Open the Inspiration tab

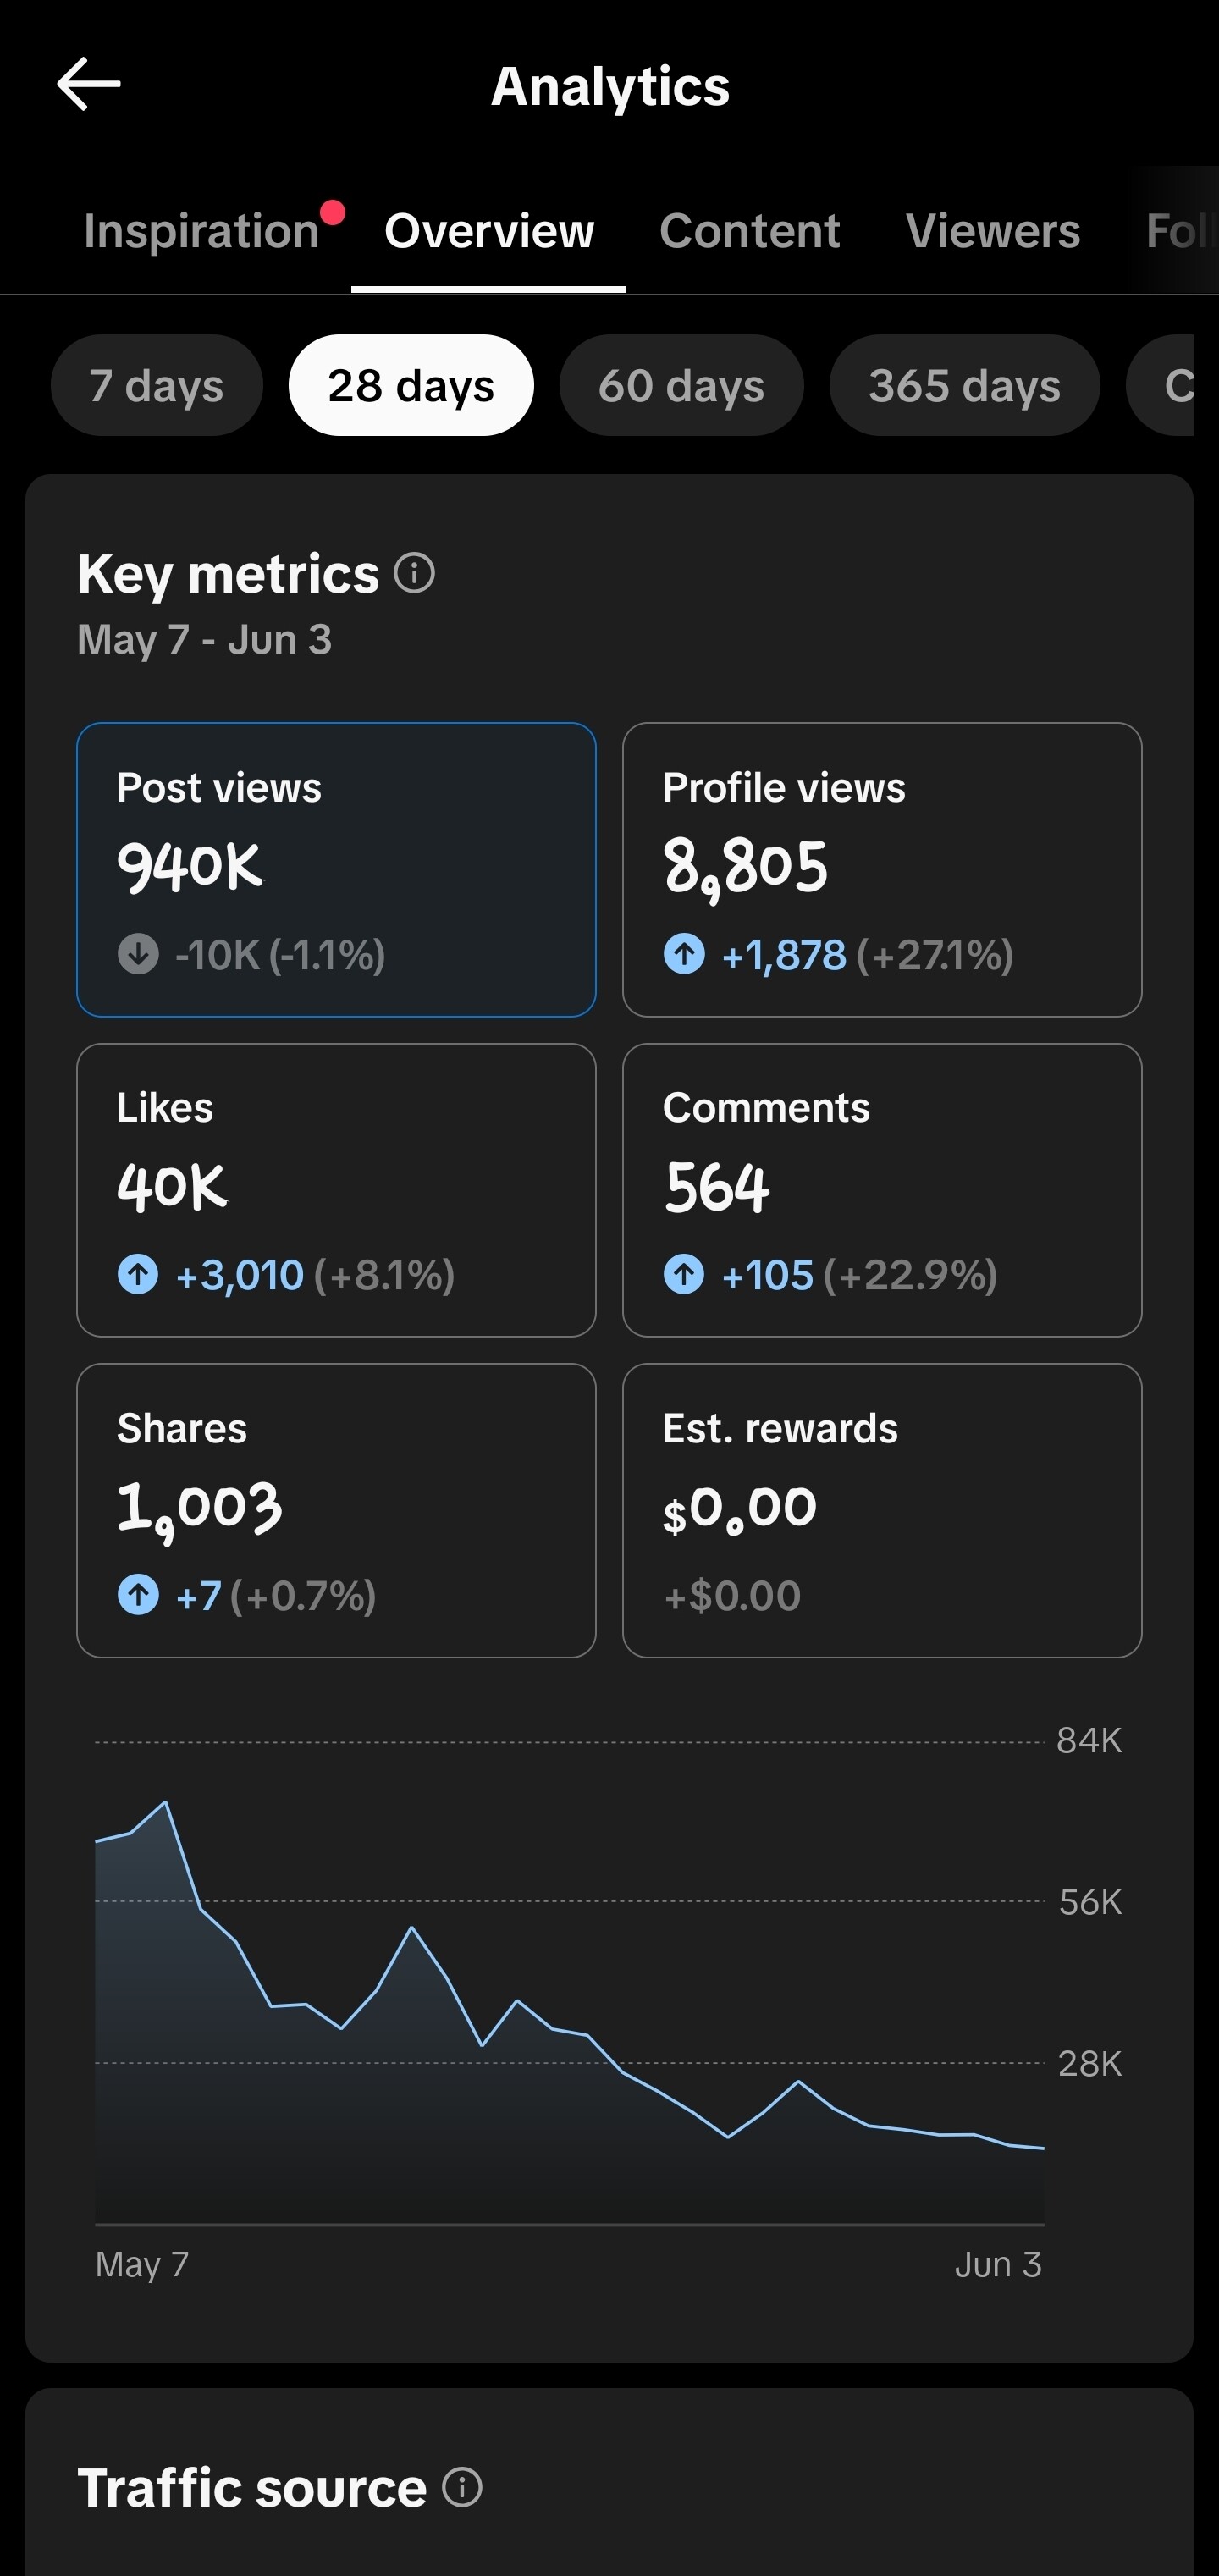pyautogui.click(x=201, y=231)
